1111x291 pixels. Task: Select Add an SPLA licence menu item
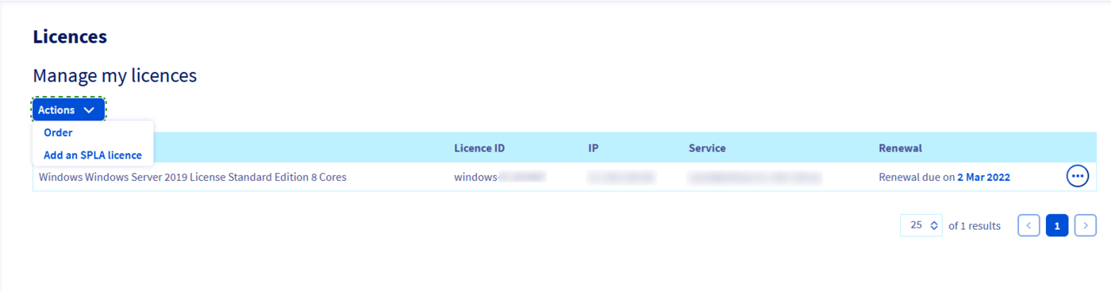pyautogui.click(x=93, y=155)
